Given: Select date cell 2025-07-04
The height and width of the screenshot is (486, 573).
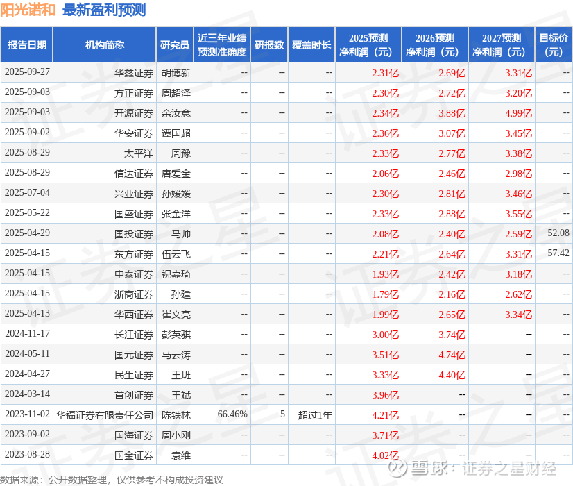Looking at the screenshot, I should [x=27, y=193].
